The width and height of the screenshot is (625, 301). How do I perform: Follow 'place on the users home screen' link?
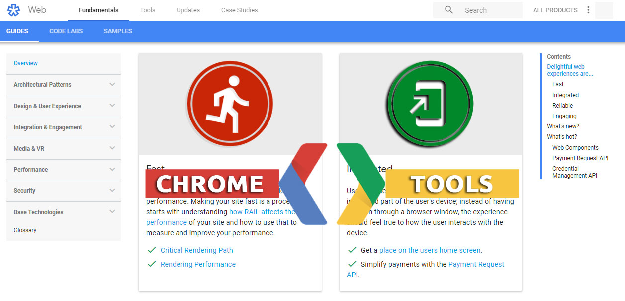pos(430,250)
